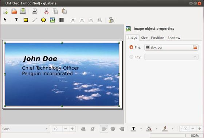Choose the yellow Box rectangle tool

[25, 20]
